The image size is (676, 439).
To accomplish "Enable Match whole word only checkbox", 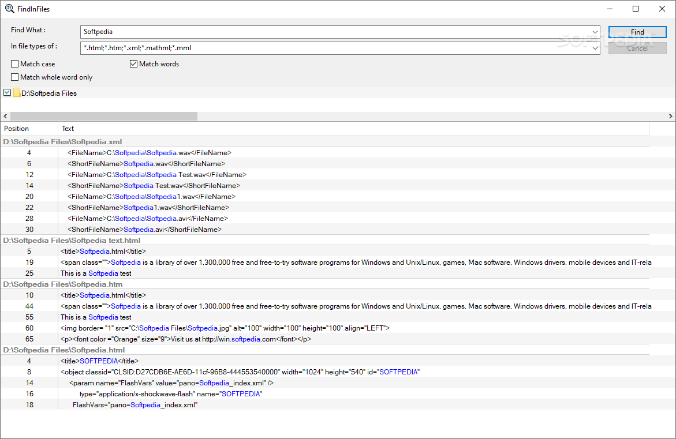I will click(x=14, y=77).
